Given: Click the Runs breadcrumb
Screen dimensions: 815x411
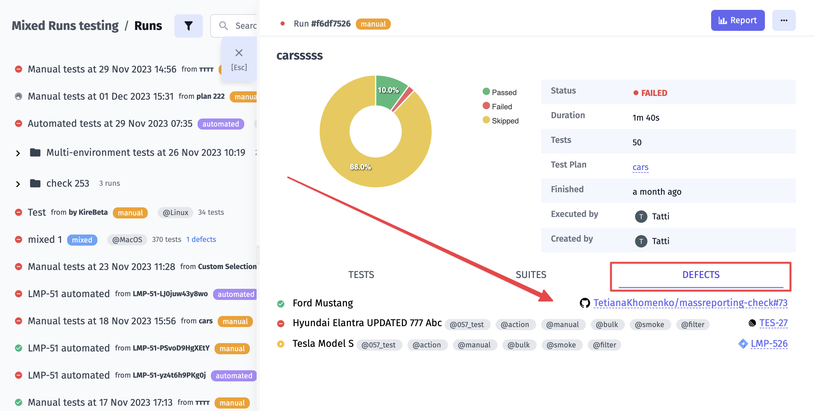Looking at the screenshot, I should (x=148, y=26).
